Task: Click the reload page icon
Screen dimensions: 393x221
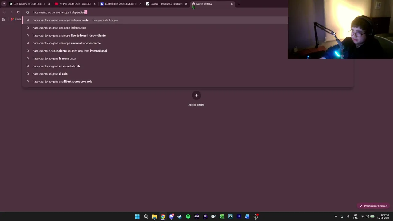Action: click(x=18, y=12)
